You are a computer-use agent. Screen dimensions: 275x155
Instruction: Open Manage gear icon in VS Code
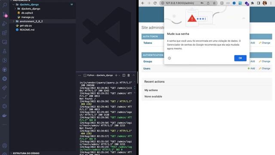[x=5, y=154]
